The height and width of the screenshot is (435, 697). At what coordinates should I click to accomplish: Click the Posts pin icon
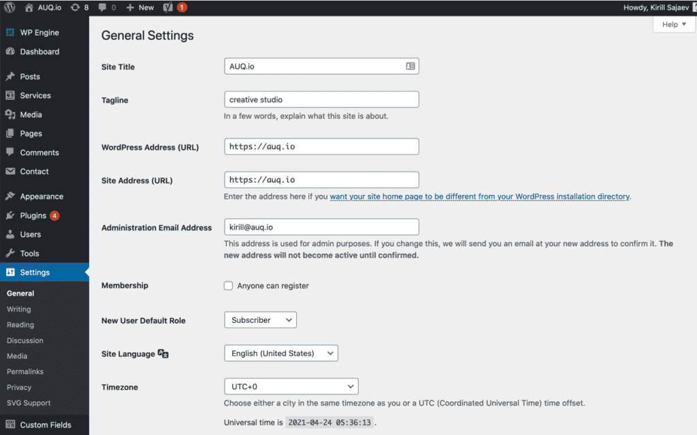(10, 76)
